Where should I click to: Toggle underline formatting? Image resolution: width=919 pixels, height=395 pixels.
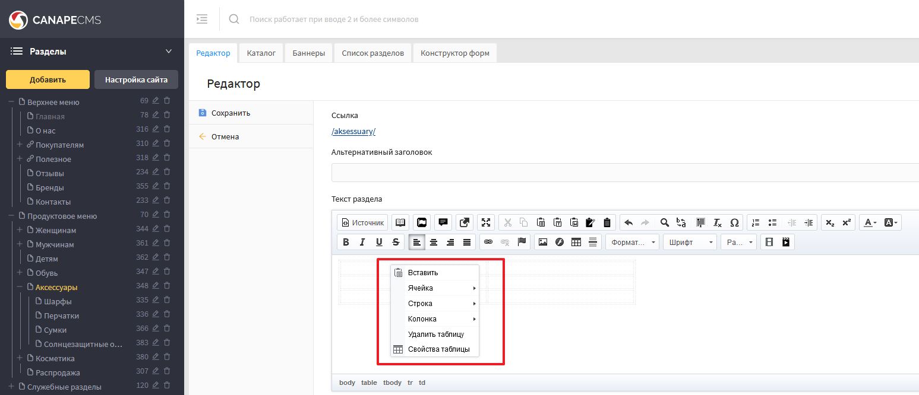pyautogui.click(x=379, y=242)
